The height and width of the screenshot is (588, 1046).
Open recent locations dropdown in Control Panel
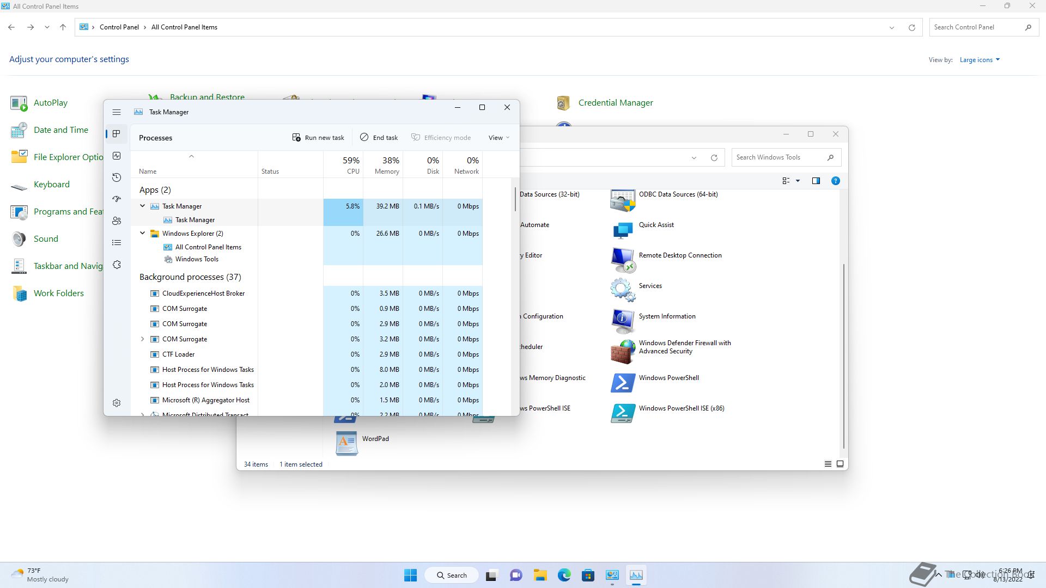pyautogui.click(x=47, y=27)
